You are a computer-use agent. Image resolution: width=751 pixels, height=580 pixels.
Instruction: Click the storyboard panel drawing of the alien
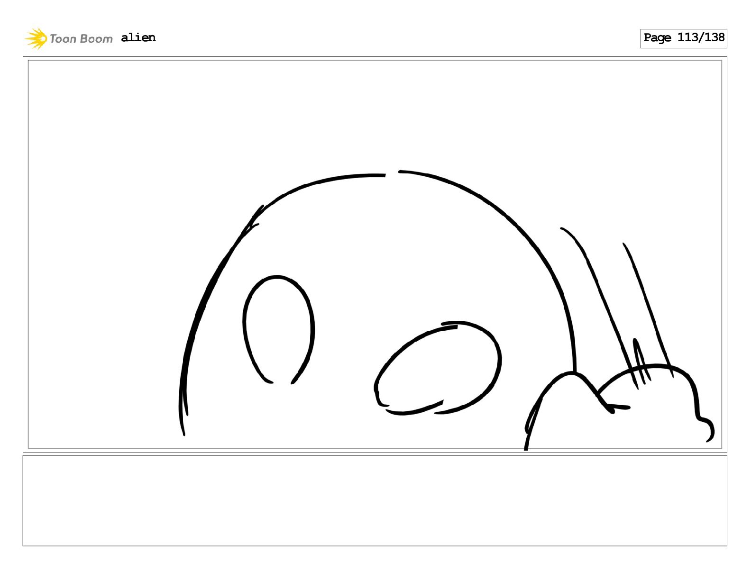tap(375, 254)
